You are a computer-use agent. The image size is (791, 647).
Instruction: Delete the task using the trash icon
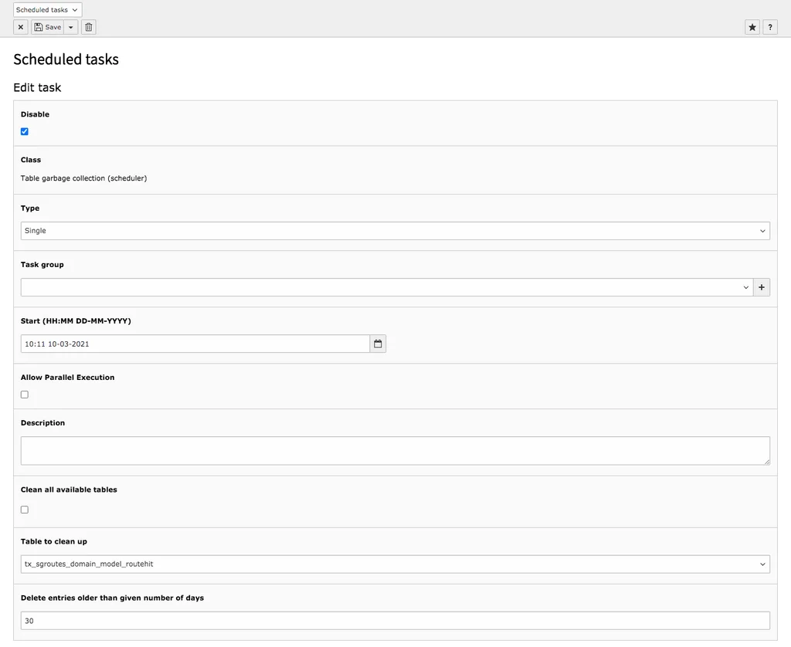88,27
